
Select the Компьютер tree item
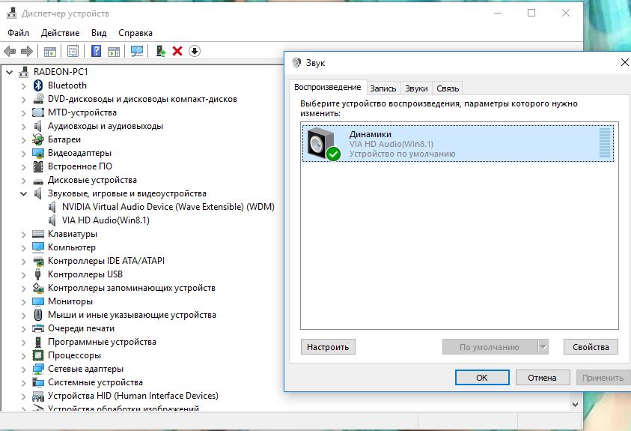tap(72, 247)
